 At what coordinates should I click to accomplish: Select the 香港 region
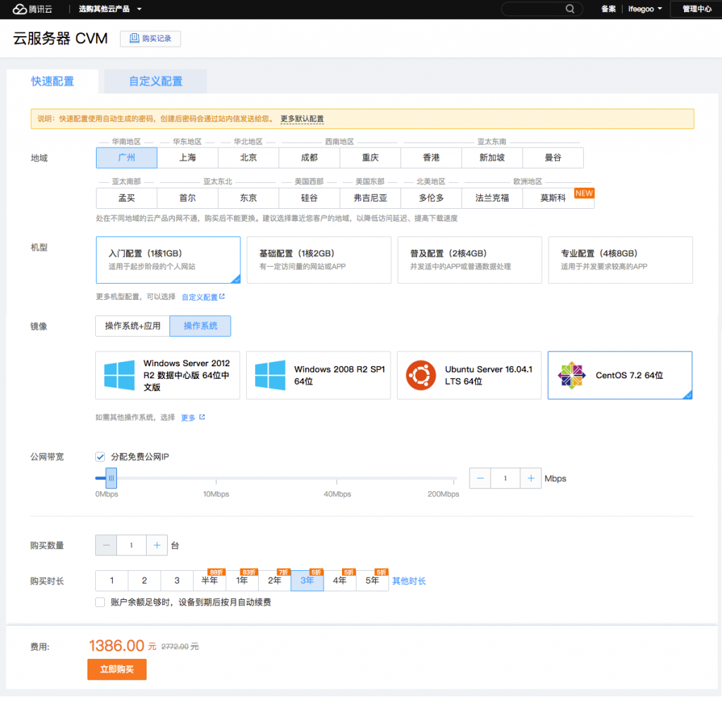coord(432,157)
